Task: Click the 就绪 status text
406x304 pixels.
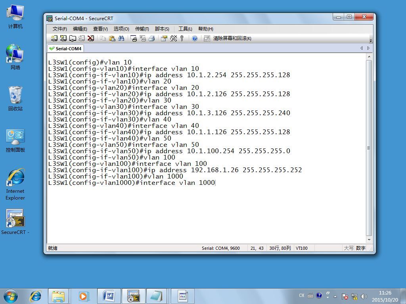Action: click(x=53, y=248)
